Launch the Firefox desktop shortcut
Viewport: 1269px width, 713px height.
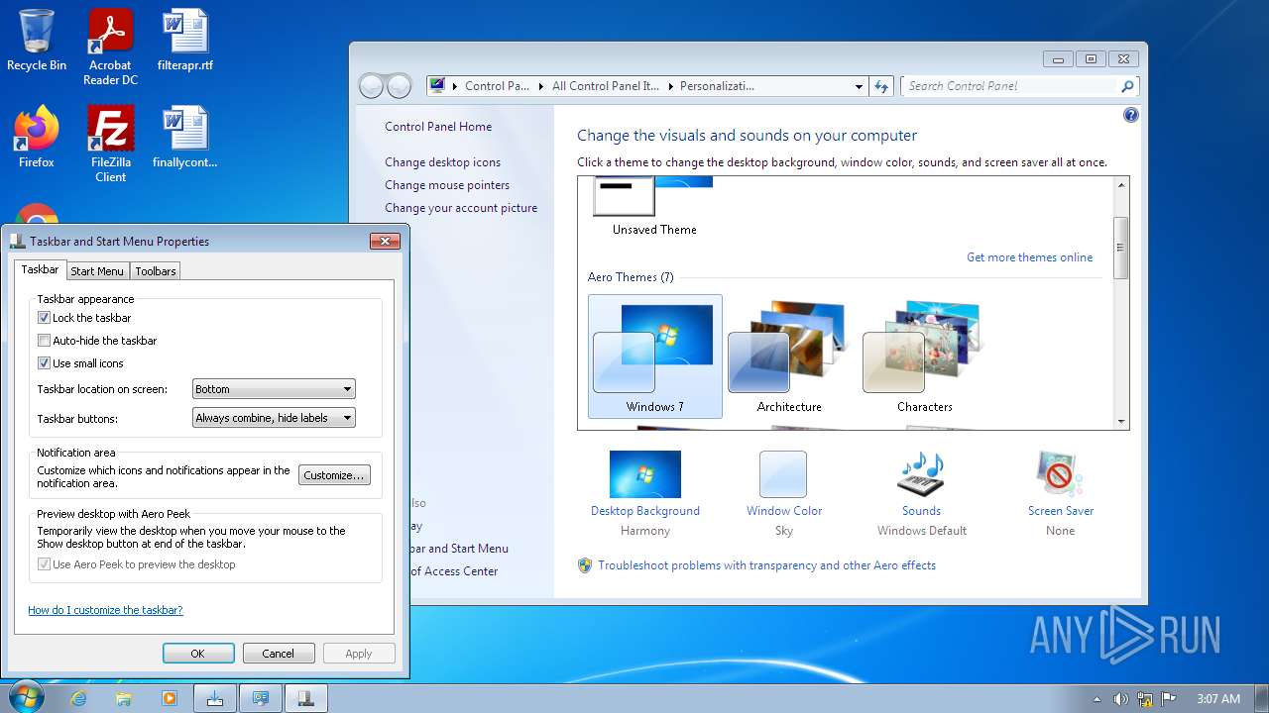pos(37,137)
